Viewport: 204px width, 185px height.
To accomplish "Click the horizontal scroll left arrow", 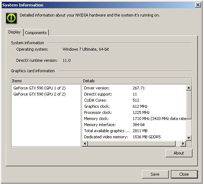I will 85,143.
